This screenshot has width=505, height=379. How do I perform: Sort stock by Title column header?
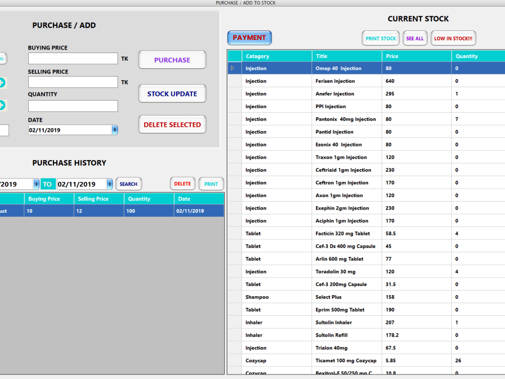347,56
